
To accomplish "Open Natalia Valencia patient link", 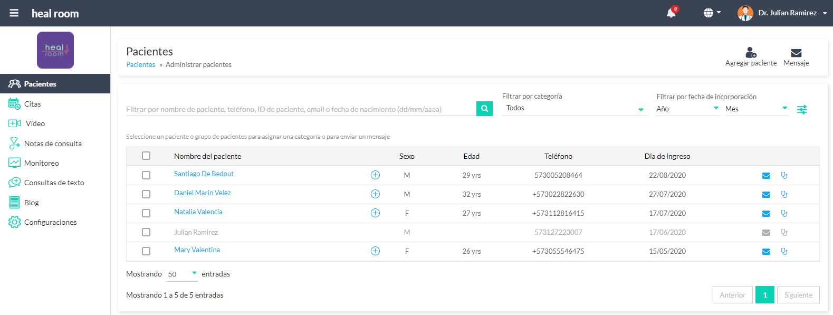I will (x=198, y=212).
